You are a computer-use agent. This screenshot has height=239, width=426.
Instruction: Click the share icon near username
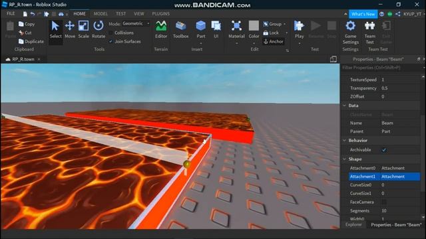pos(398,14)
